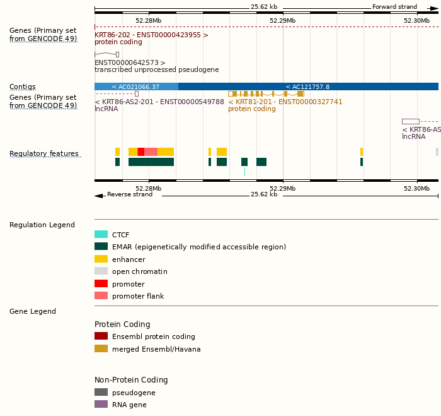
Task: Click the cyan CTCF binding site marker
Action: (x=244, y=172)
